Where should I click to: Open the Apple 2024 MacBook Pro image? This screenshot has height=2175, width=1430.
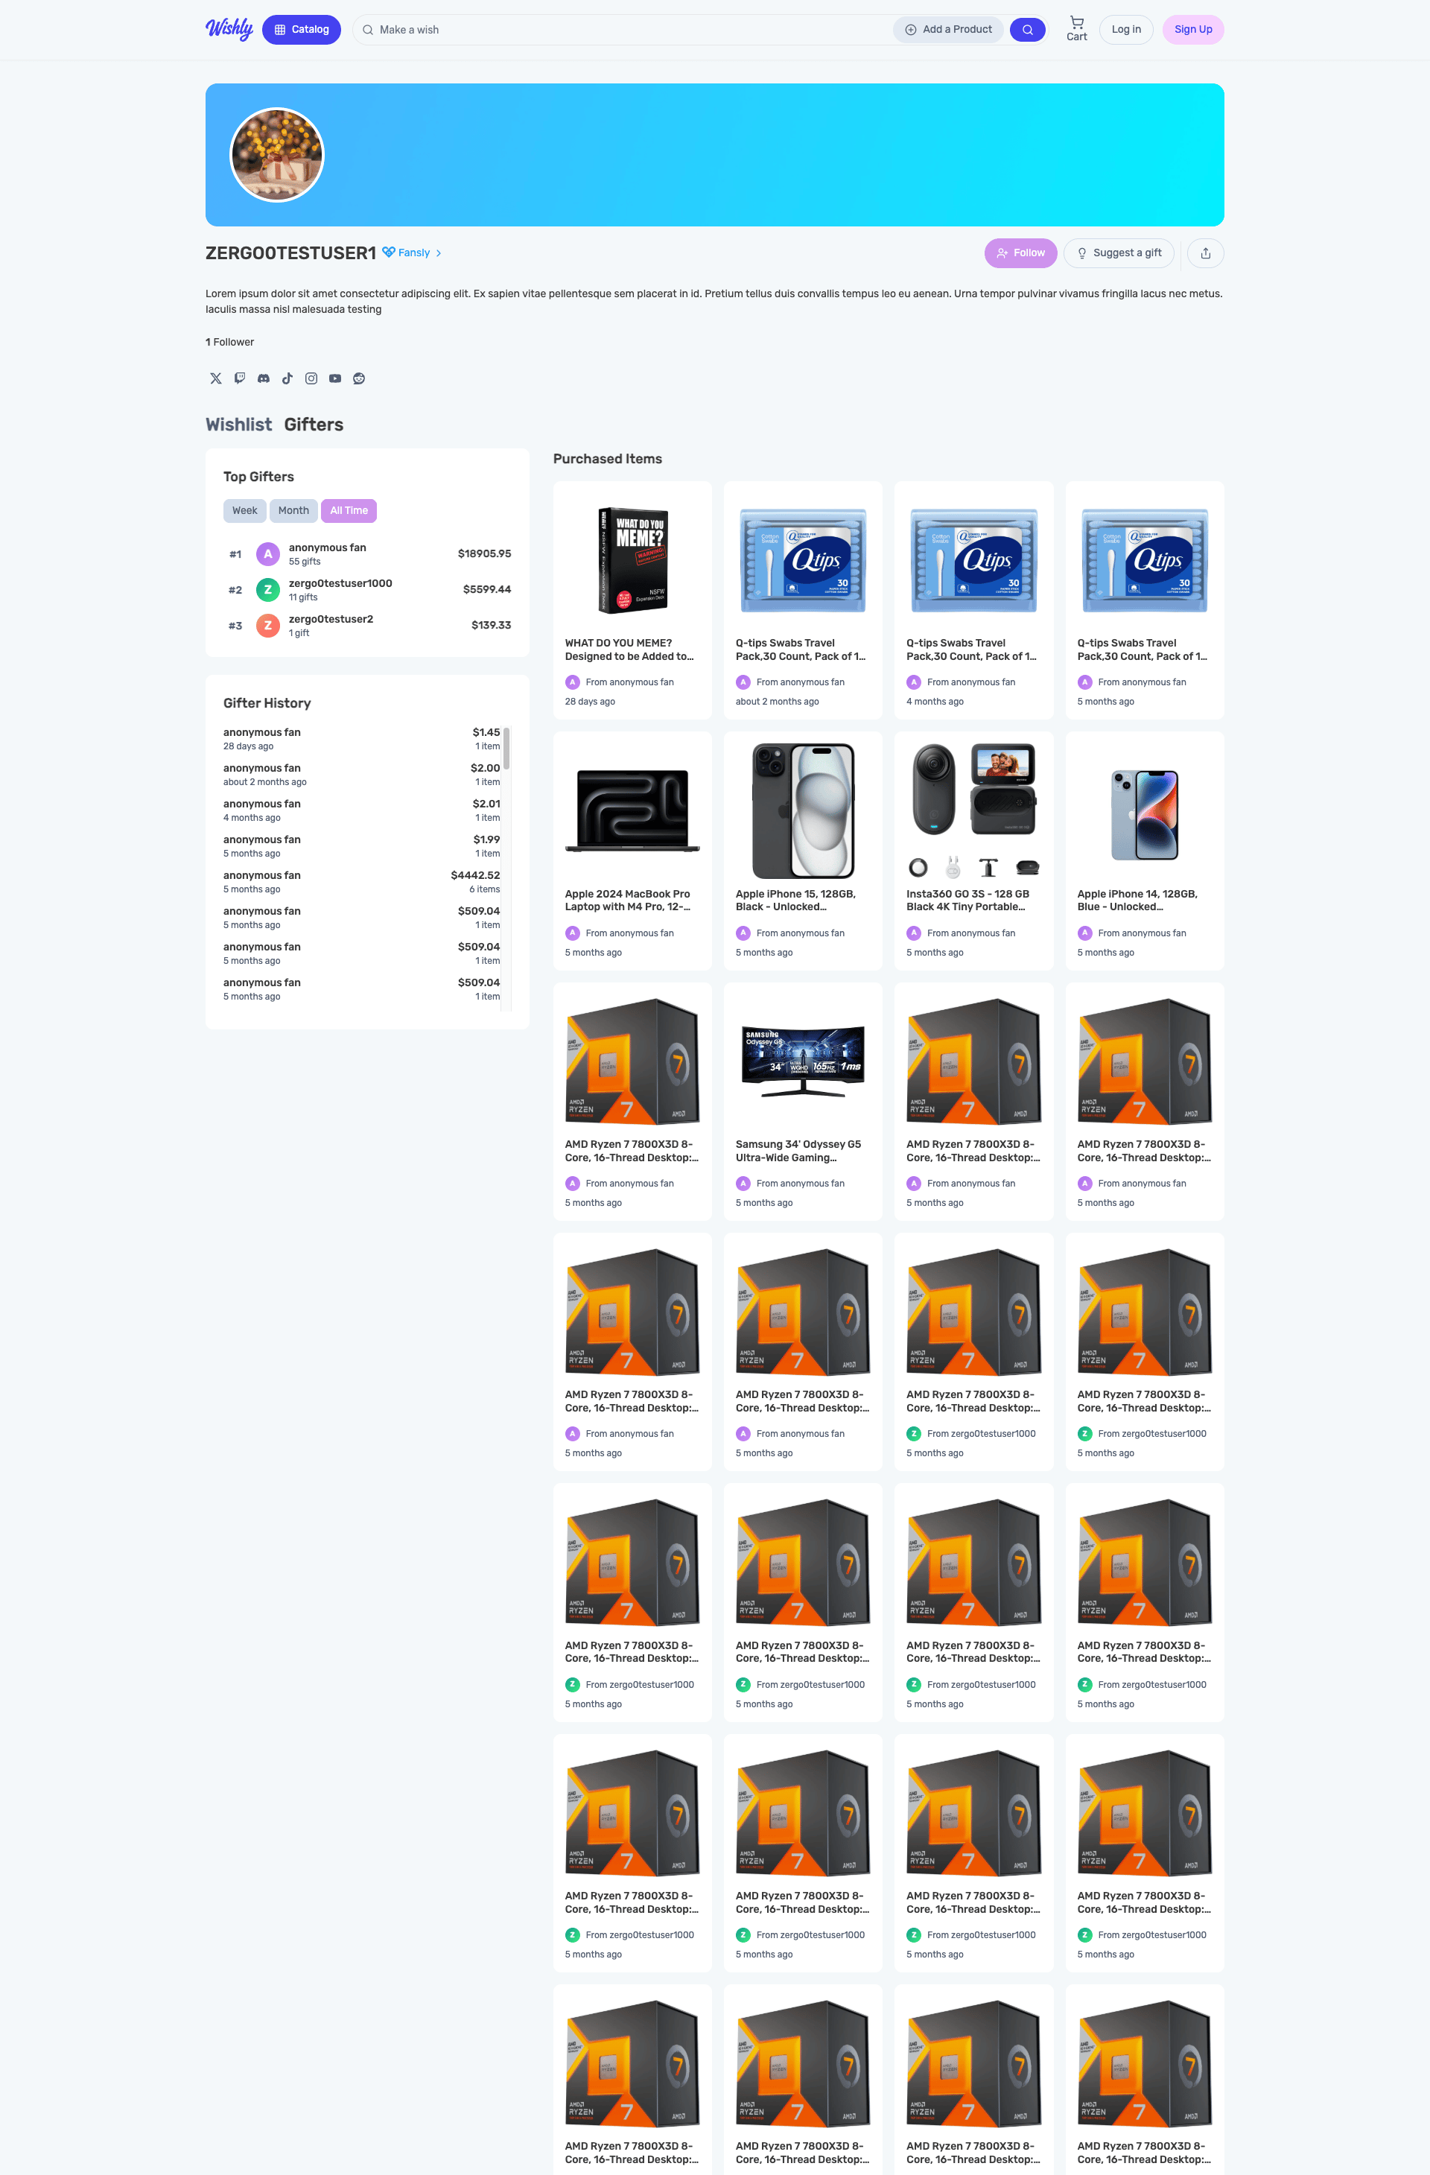pyautogui.click(x=632, y=810)
